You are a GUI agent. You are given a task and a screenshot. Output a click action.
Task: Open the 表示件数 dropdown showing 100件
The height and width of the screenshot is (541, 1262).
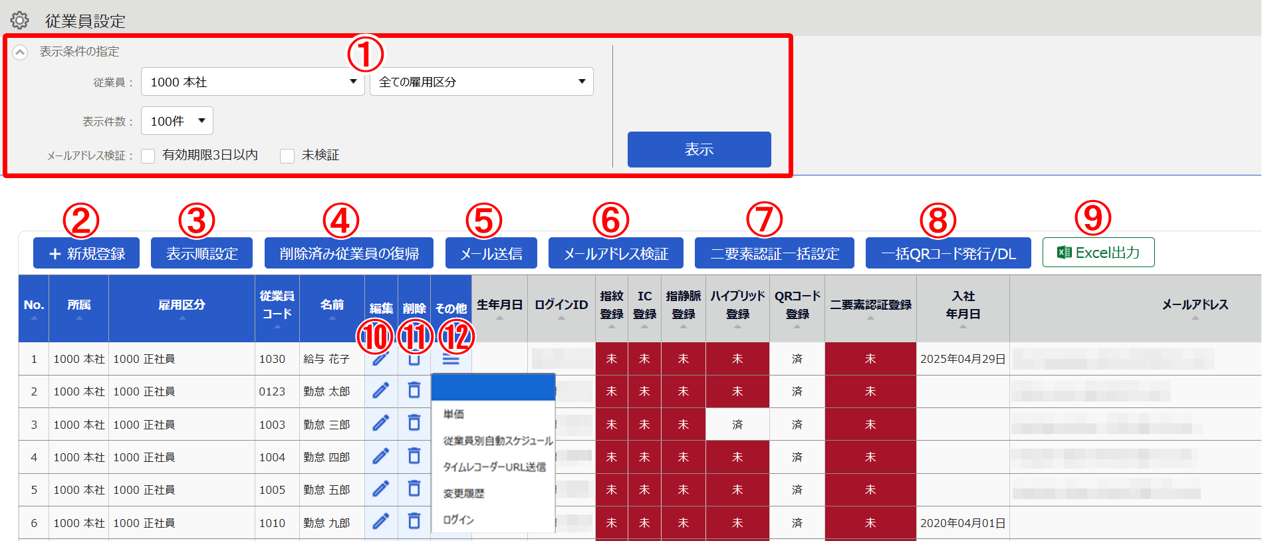tap(177, 121)
